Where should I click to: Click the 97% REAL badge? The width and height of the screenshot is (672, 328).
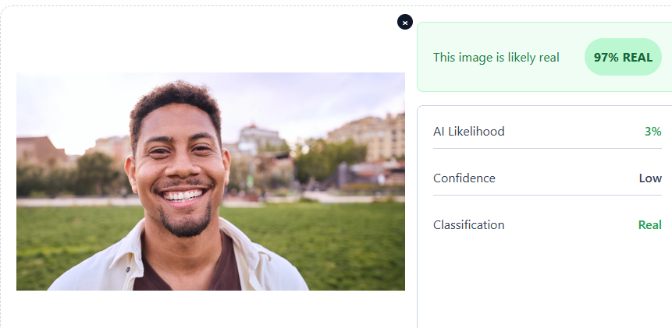(x=623, y=57)
